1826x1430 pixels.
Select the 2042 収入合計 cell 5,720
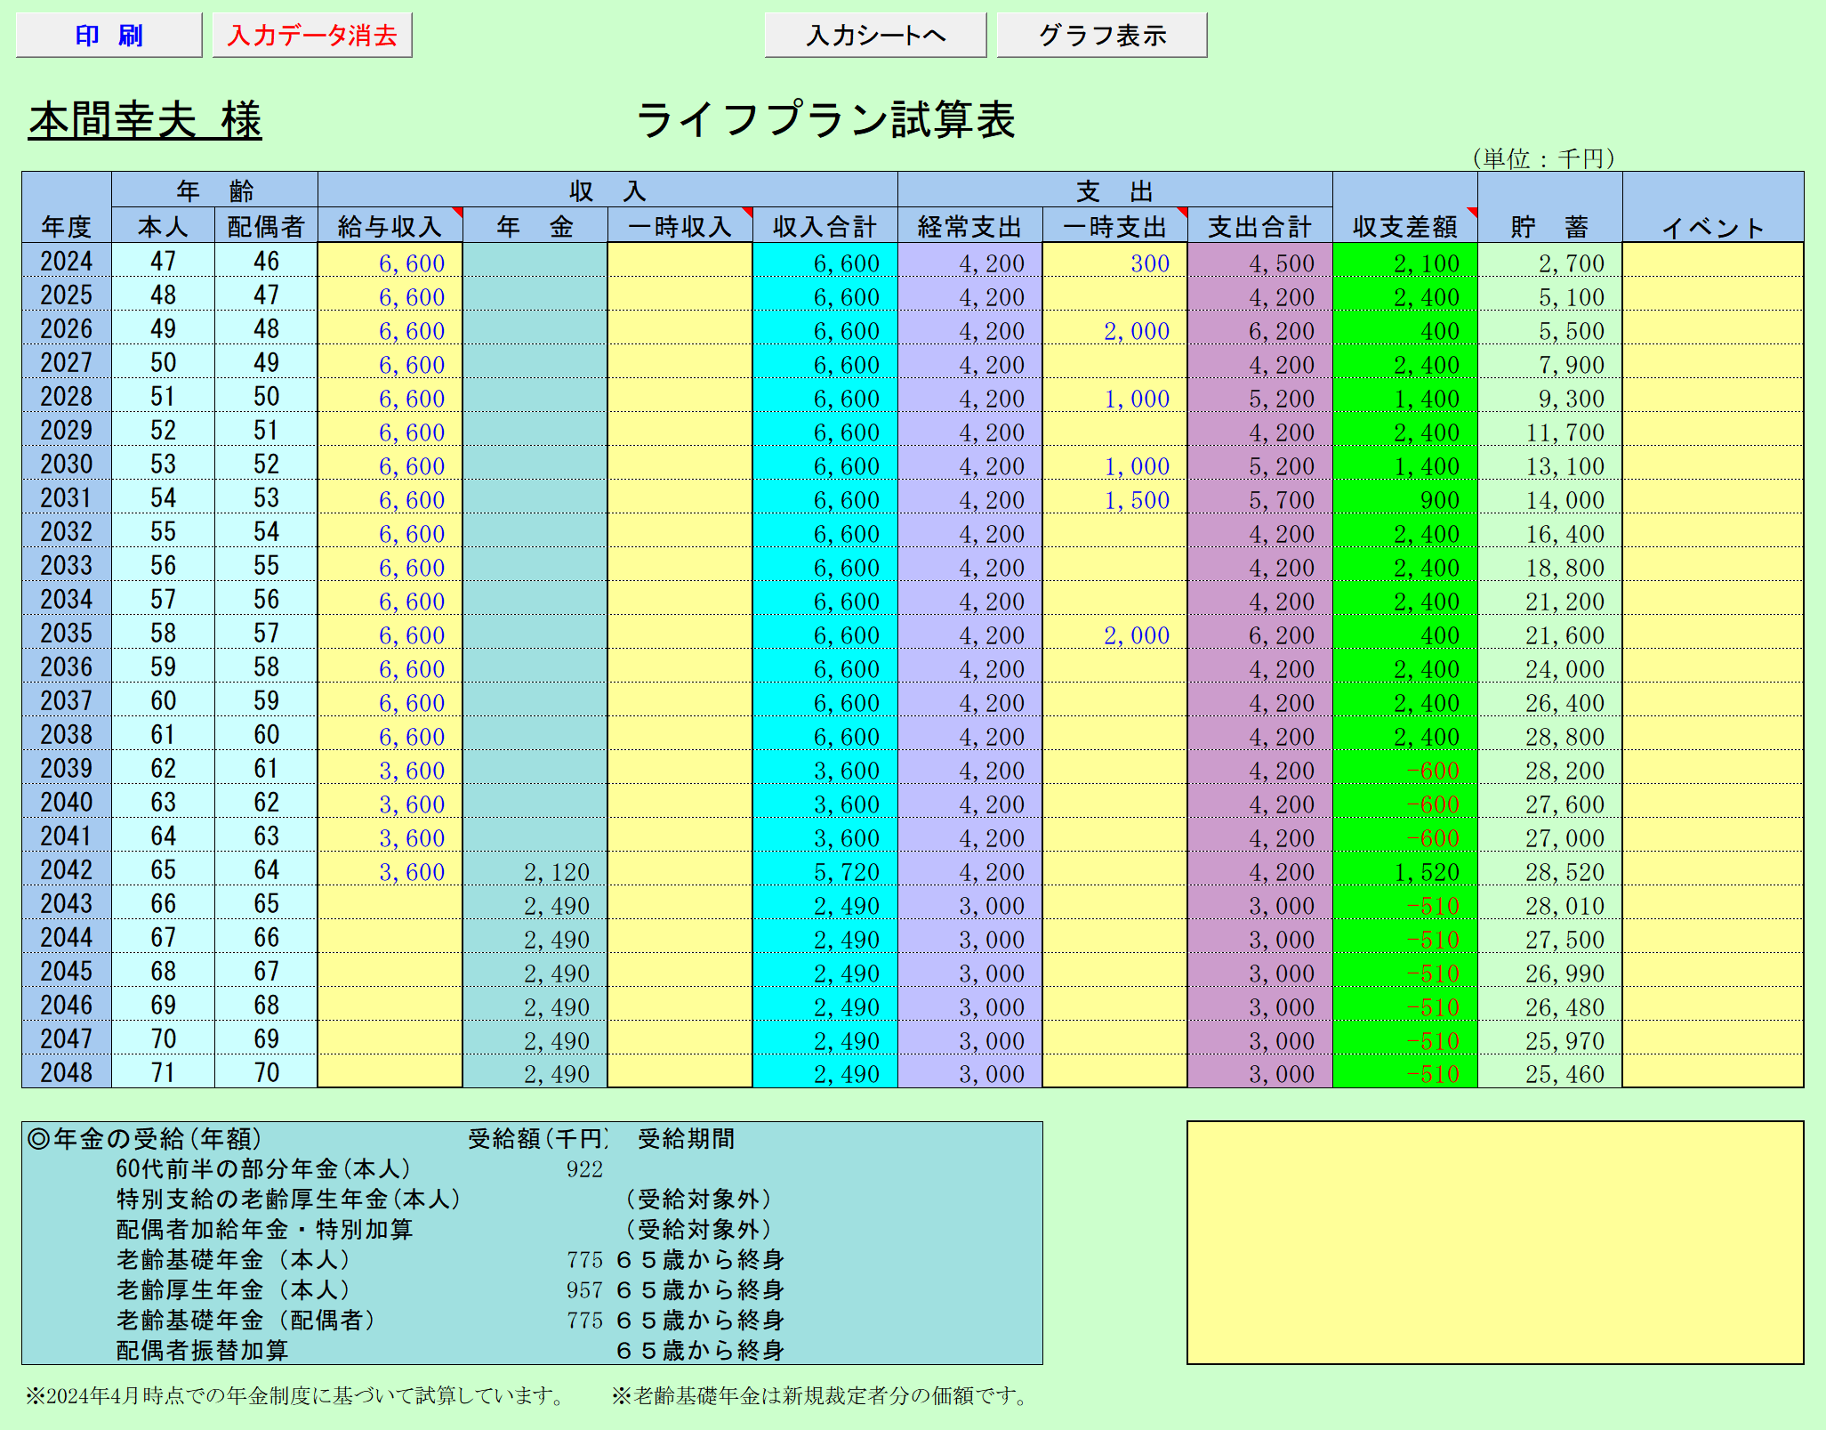825,869
